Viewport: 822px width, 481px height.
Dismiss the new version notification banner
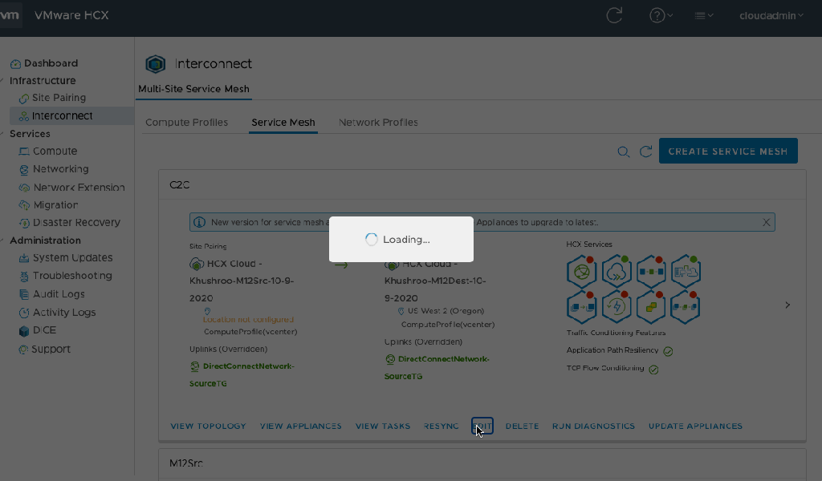767,222
